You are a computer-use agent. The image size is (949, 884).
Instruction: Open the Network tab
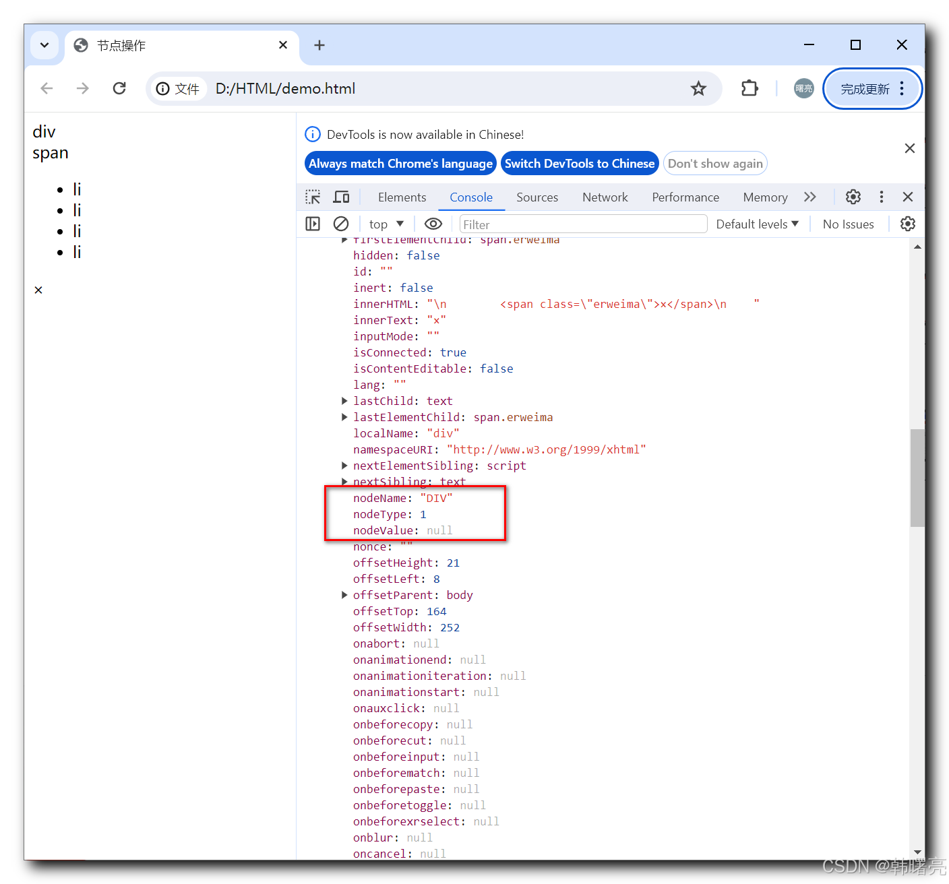pos(605,197)
